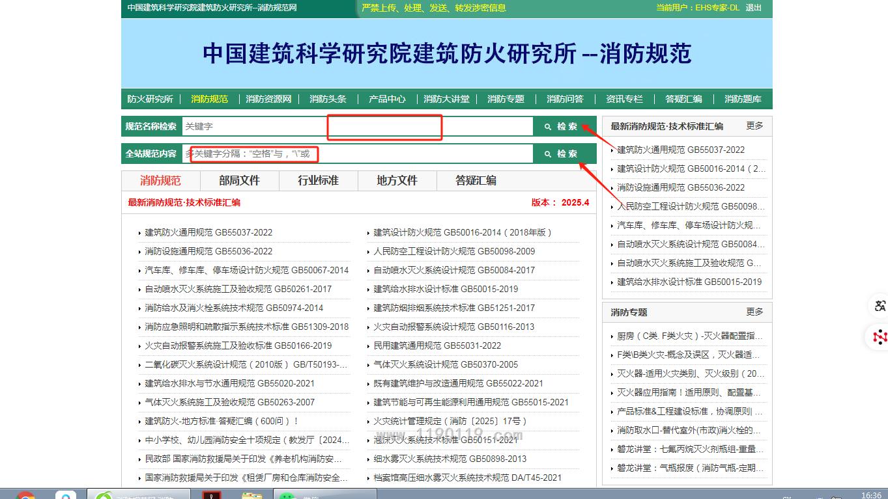888x499 pixels.
Task: Select the red 消防规范 content tab
Action: click(160, 180)
